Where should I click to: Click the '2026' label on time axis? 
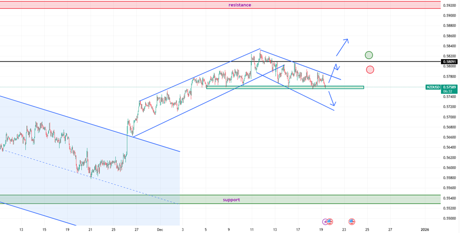point(425,229)
